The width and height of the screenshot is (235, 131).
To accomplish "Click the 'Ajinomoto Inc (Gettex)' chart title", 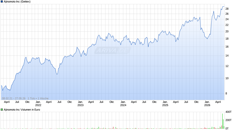I will 17,2.
